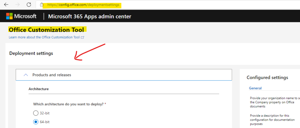Click the General link in Configured settings
Screen dimensions: 300x128
255,88
